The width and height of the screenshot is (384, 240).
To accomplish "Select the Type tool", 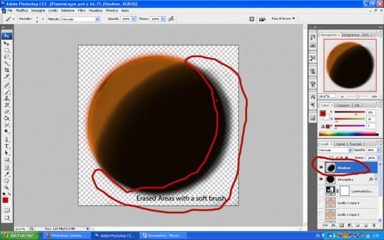I will click(x=6, y=146).
